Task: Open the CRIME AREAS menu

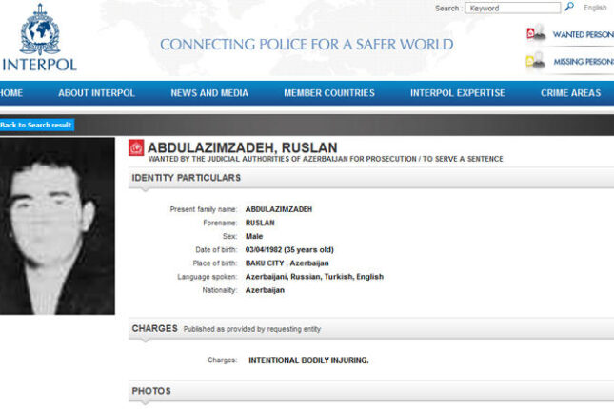Action: point(570,93)
